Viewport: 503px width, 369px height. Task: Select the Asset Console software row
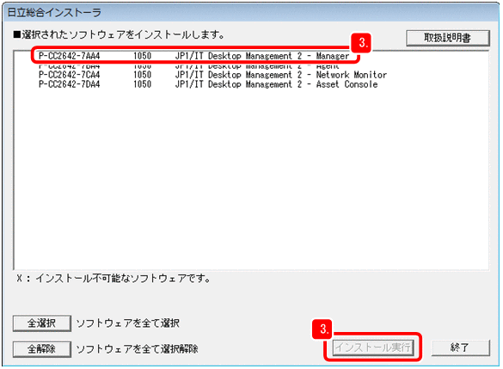[208, 84]
